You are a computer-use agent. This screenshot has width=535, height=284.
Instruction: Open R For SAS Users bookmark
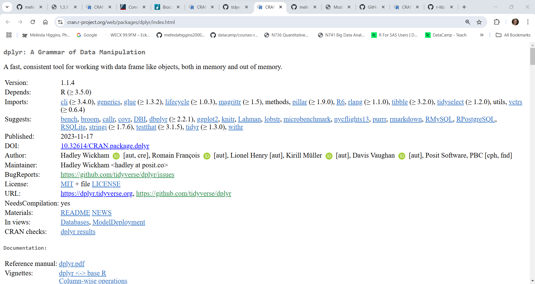394,35
